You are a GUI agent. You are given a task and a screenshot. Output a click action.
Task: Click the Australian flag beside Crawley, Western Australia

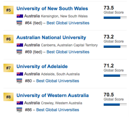20,103
